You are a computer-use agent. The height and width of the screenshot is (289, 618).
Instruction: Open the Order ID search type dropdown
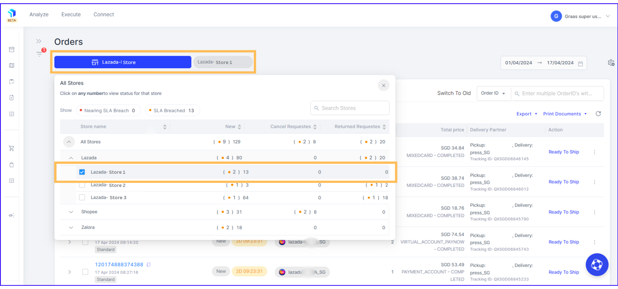(493, 93)
